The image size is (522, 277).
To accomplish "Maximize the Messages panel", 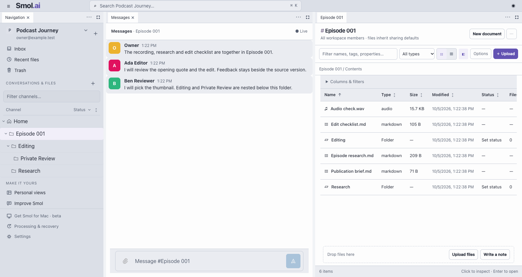I will (308, 17).
